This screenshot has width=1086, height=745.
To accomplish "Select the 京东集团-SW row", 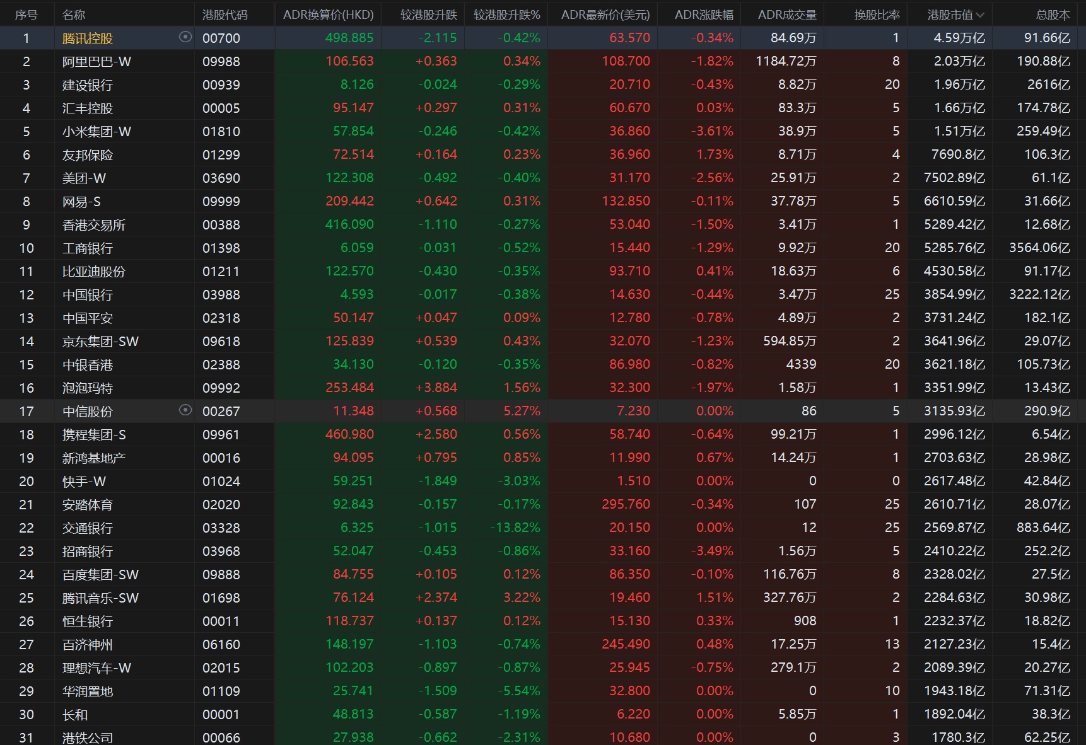I will coord(100,342).
